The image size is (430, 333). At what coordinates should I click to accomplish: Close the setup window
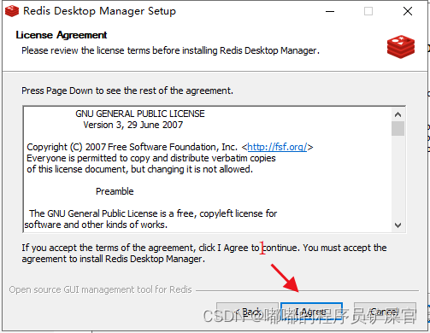click(408, 11)
